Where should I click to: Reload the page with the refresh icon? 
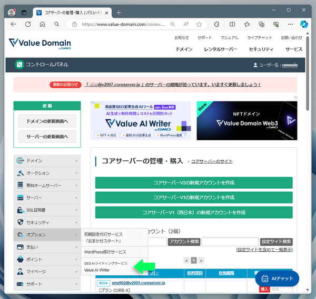click(x=28, y=24)
